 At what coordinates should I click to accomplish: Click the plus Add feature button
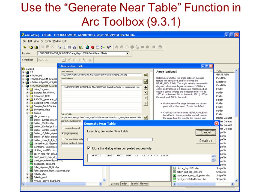(146, 87)
